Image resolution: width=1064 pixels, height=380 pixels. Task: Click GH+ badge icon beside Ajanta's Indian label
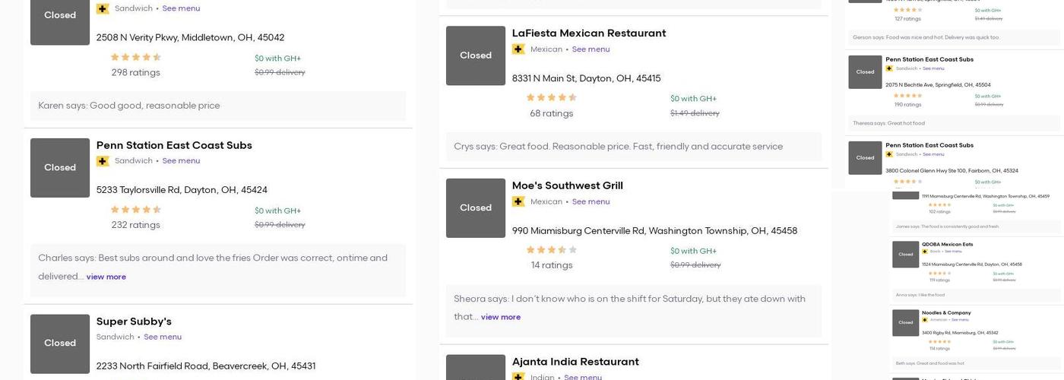(x=518, y=377)
